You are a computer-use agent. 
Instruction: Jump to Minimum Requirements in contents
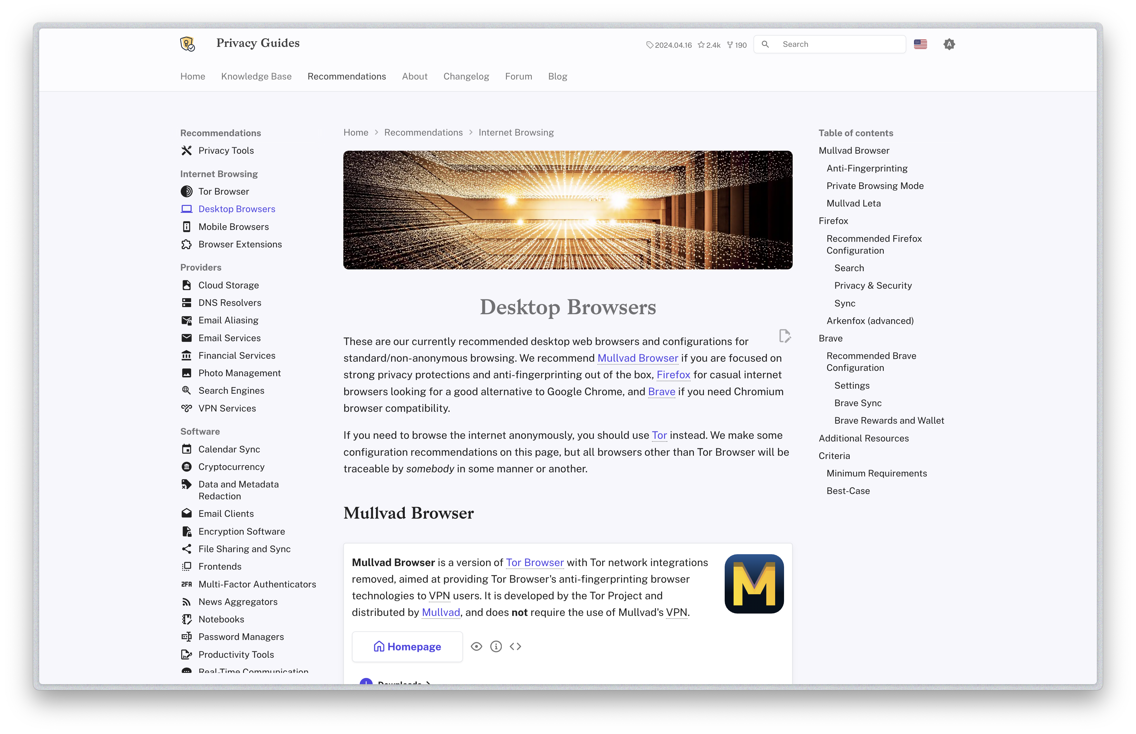[x=877, y=473]
